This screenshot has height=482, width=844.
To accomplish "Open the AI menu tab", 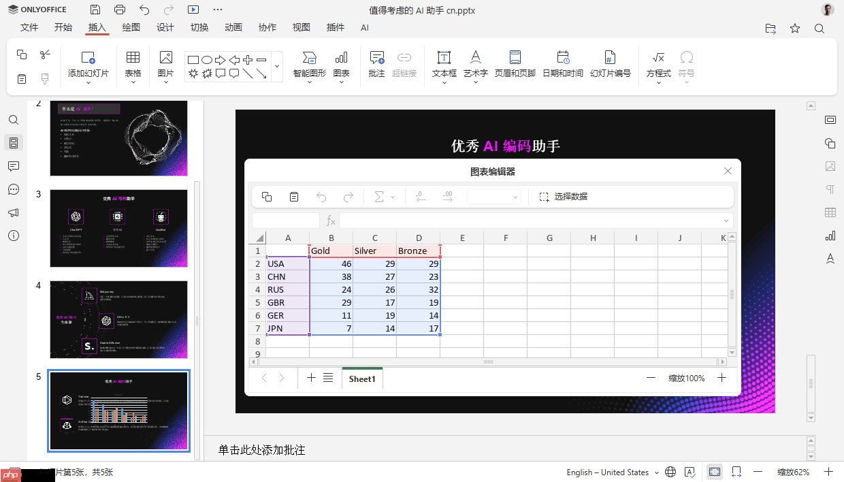I will 365,28.
